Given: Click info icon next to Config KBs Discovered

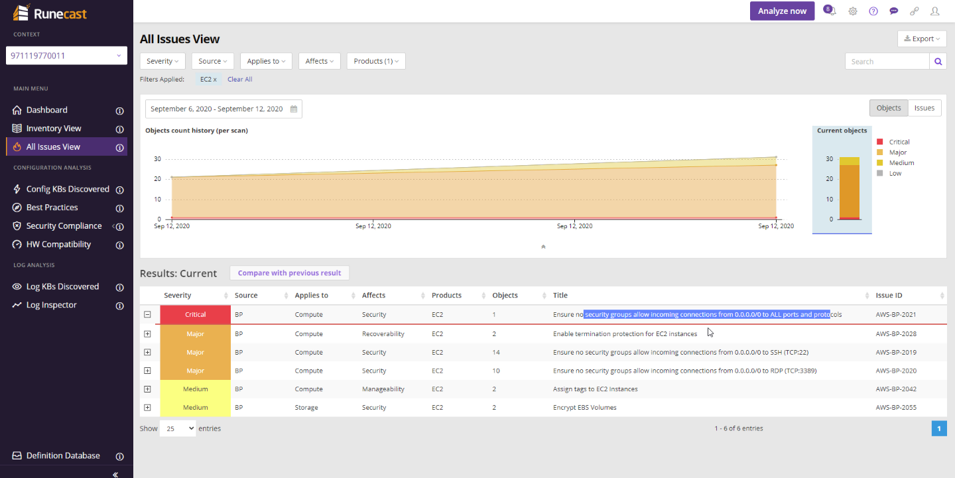Looking at the screenshot, I should tap(120, 190).
